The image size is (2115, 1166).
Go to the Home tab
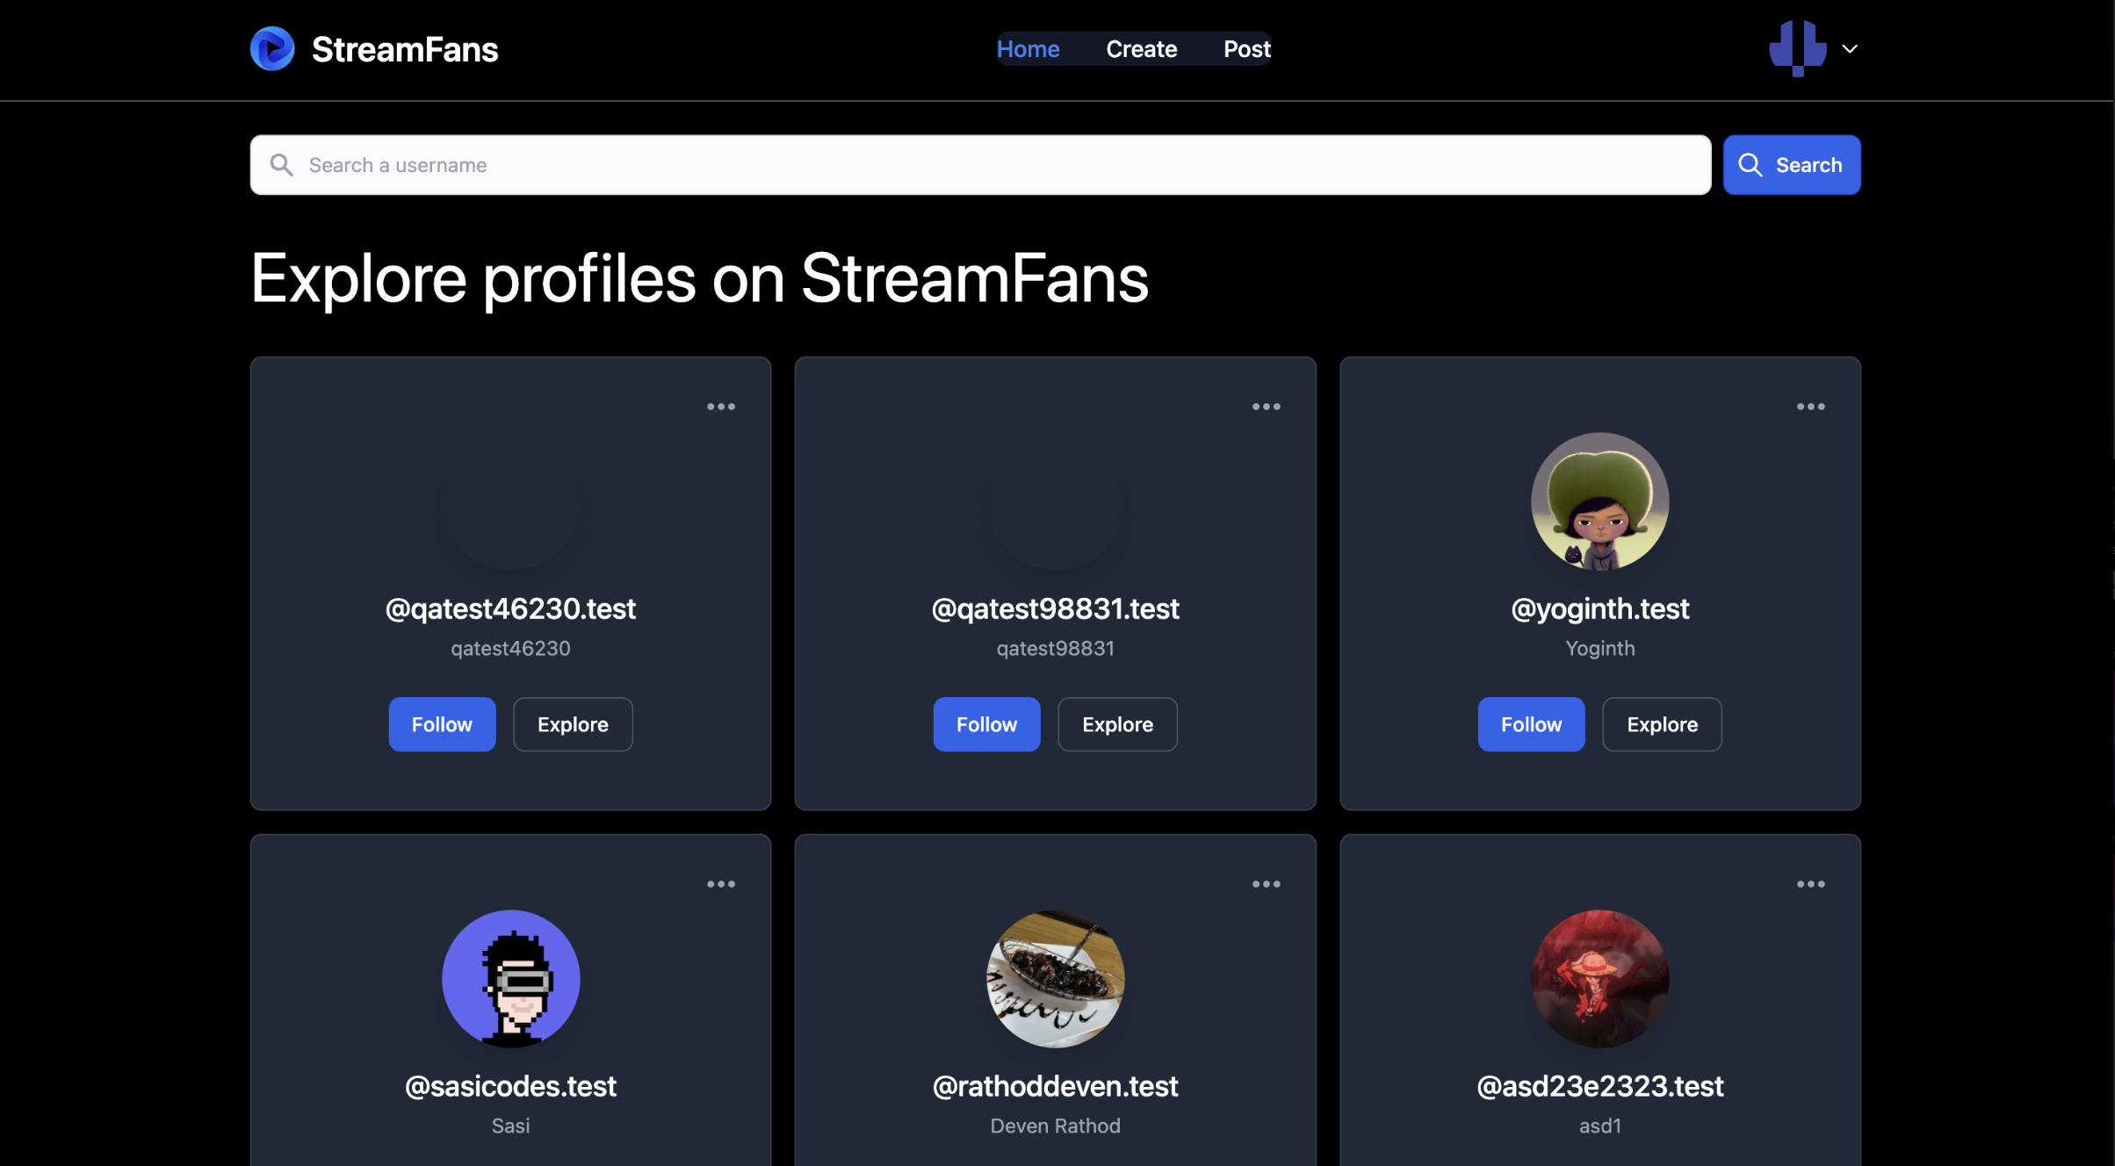click(x=1028, y=49)
